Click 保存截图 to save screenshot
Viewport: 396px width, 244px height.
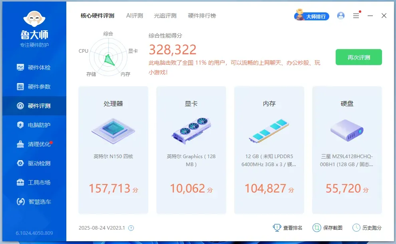[x=328, y=228]
